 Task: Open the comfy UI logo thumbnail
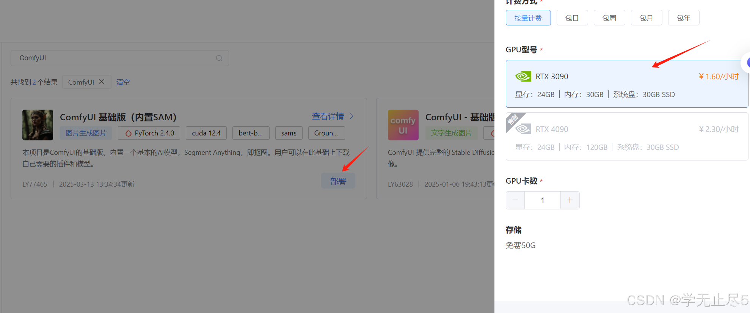point(403,125)
